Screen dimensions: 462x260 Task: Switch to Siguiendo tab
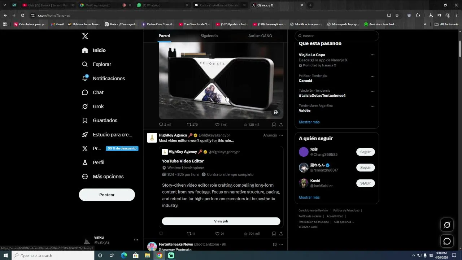coord(209,36)
